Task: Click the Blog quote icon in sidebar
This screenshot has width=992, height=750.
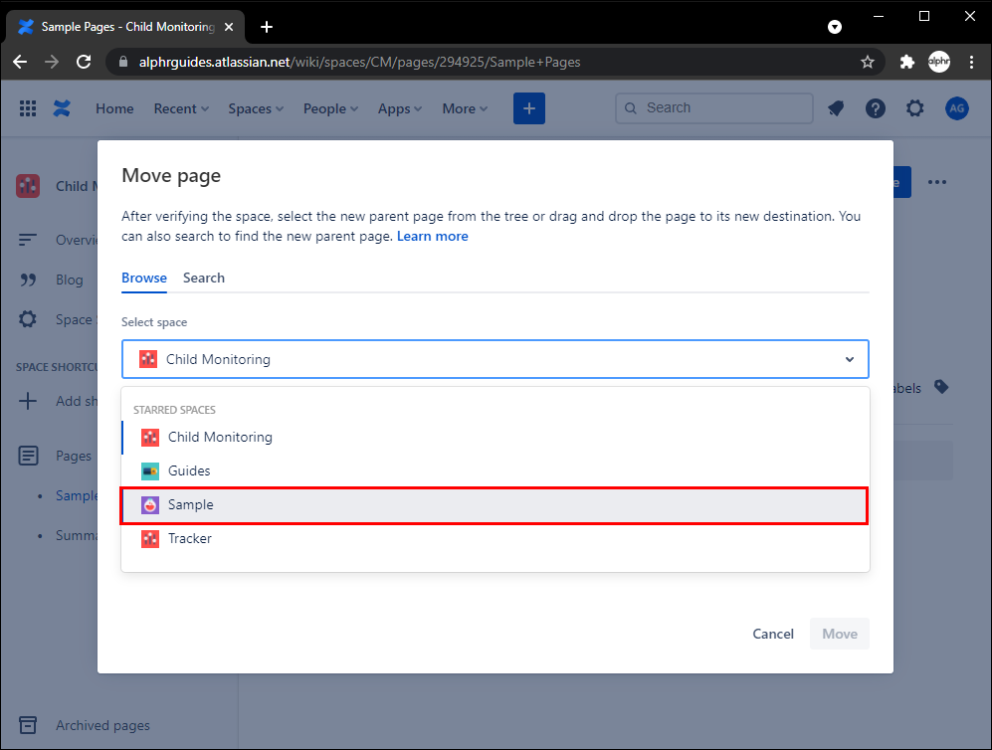Action: click(28, 280)
